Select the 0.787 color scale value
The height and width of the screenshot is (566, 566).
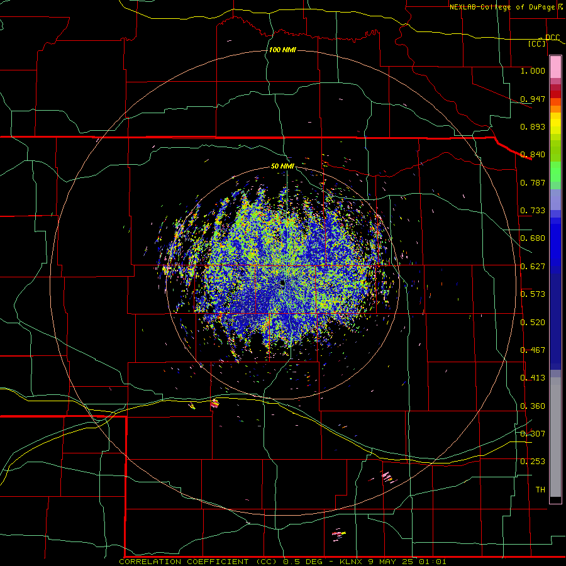point(533,182)
